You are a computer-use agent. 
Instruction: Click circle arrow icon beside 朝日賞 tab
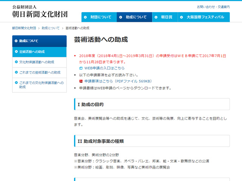click(x=156, y=17)
